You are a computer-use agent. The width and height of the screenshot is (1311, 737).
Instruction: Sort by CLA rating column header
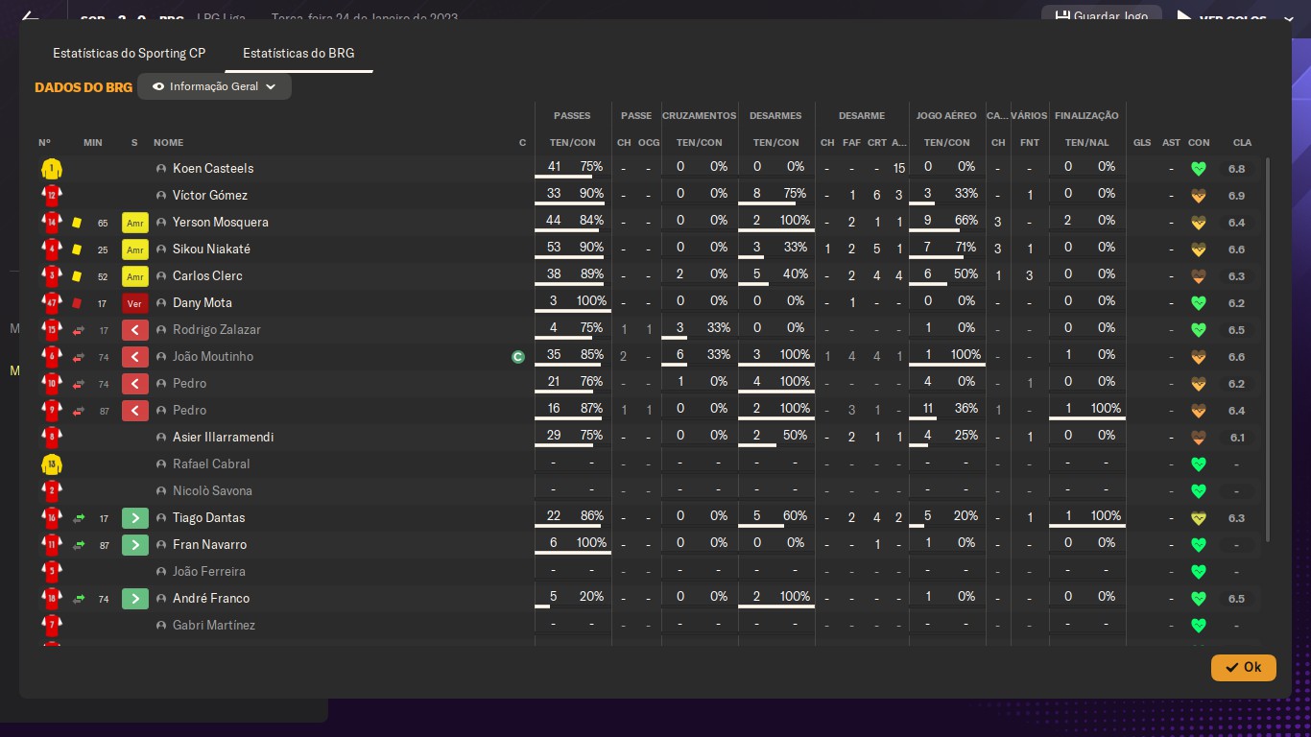click(1242, 143)
